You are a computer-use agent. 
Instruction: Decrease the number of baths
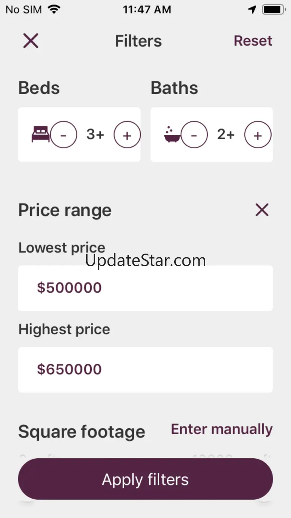pos(194,135)
